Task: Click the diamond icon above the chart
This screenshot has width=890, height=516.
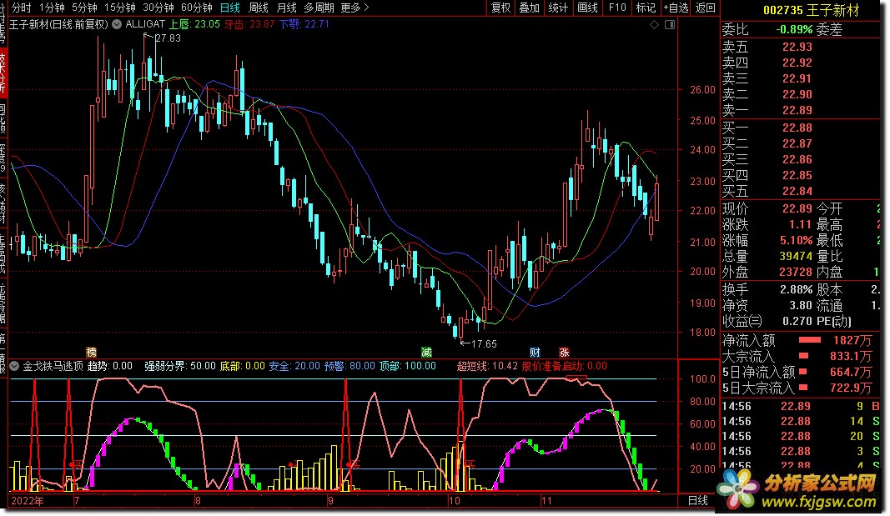Action: click(x=655, y=24)
